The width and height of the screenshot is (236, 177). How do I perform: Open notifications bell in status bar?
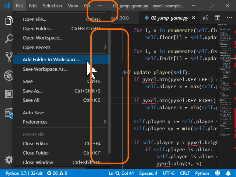[x=228, y=173]
